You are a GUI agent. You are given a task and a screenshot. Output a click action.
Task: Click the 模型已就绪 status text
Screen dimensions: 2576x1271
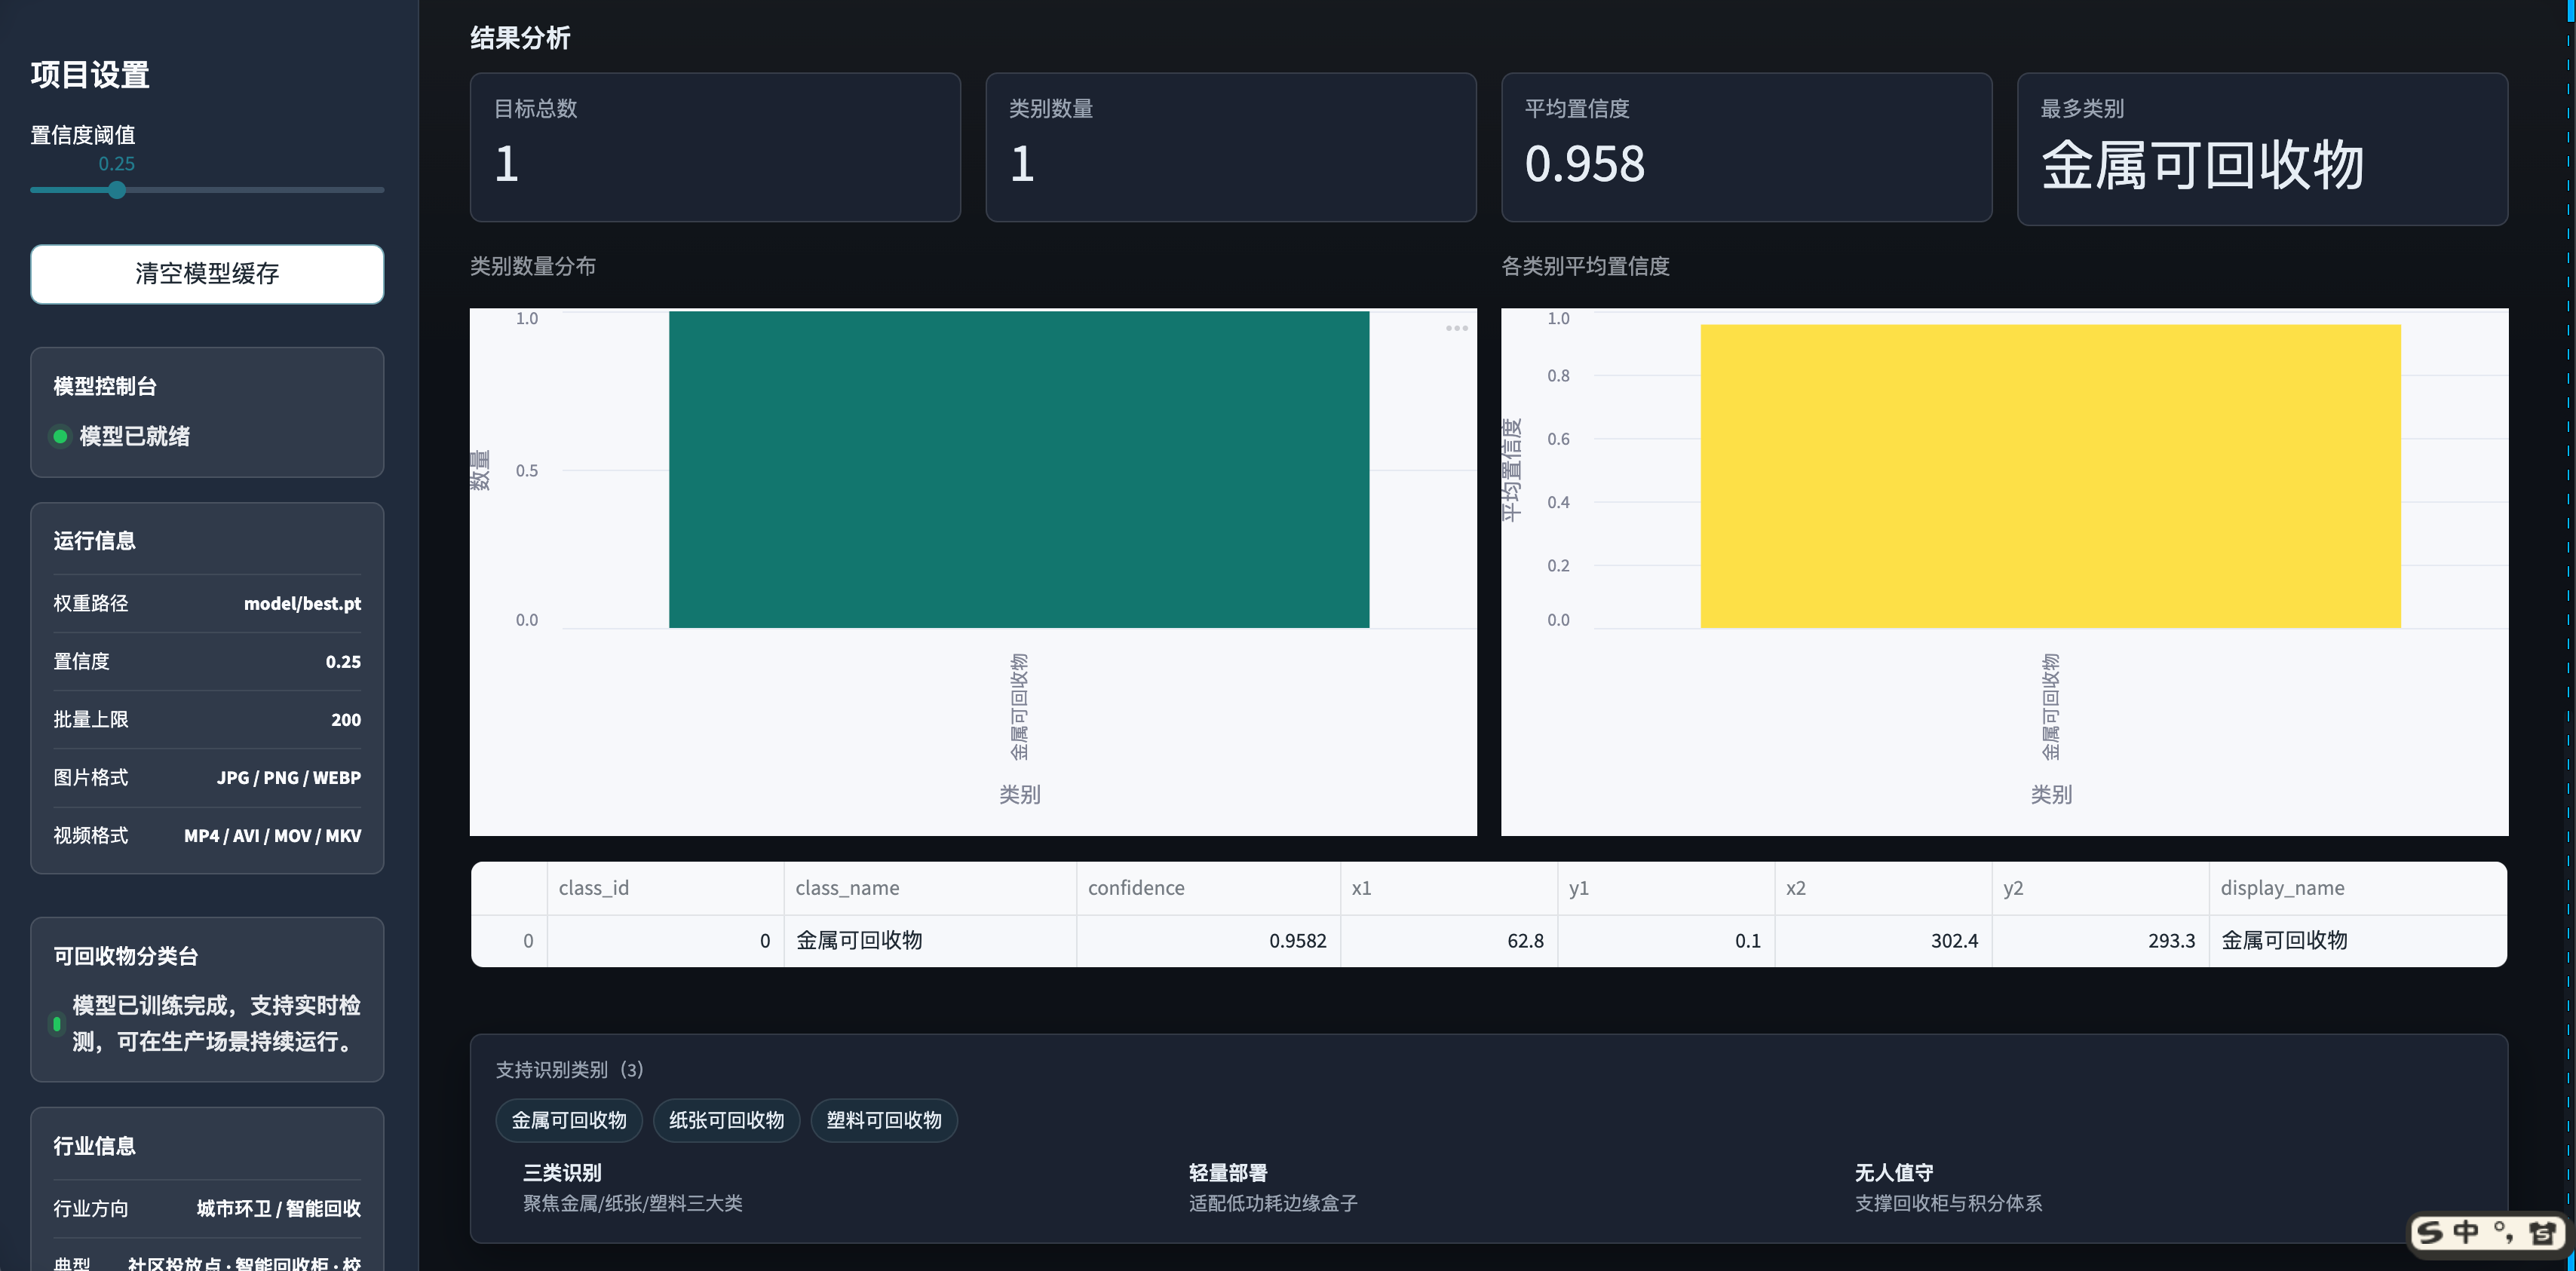[x=135, y=436]
